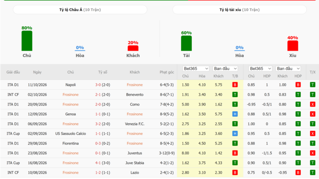Click the 8.00 home odds in the Juventus row

(186, 153)
